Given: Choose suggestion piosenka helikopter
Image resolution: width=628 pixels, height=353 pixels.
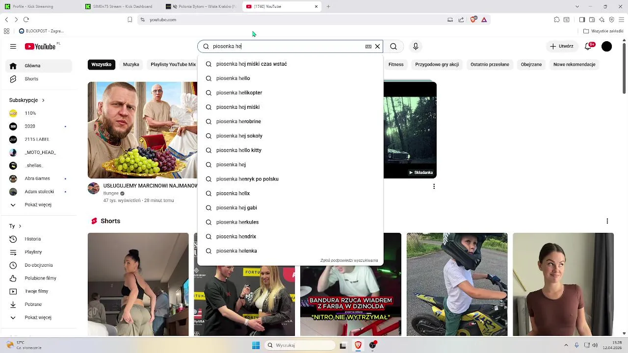Looking at the screenshot, I should tap(290, 93).
